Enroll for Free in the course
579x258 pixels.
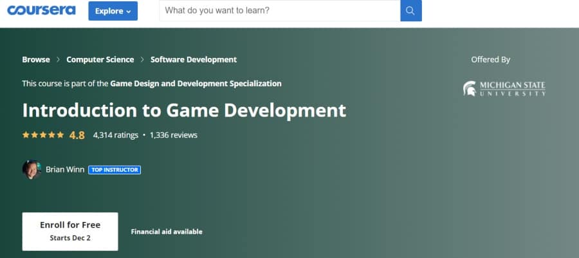pos(70,232)
